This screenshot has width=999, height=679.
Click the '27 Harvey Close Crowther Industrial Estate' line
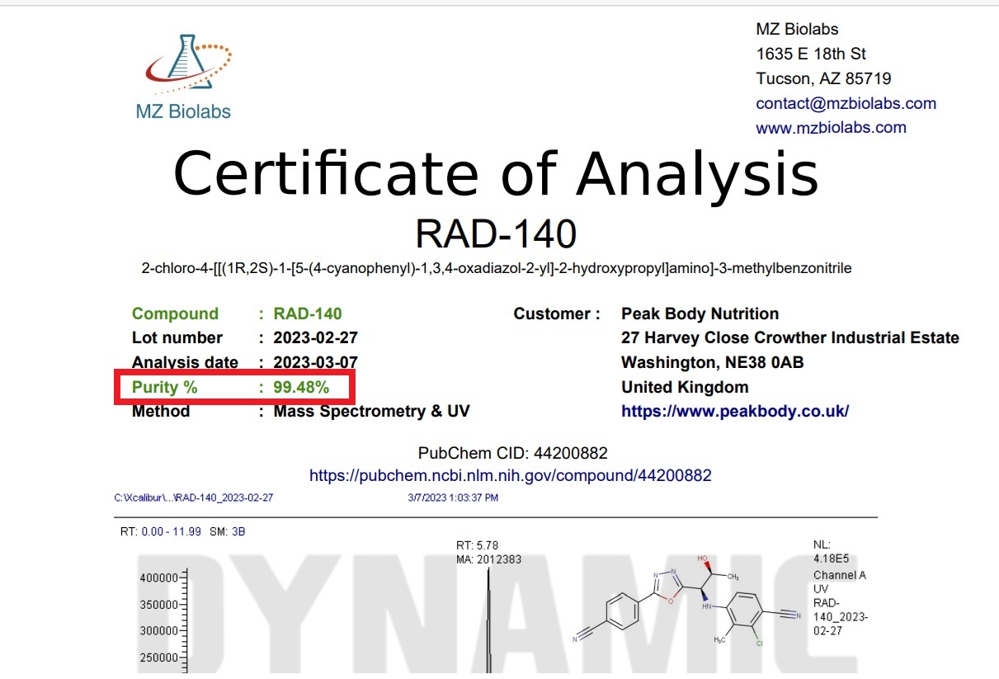coord(790,337)
